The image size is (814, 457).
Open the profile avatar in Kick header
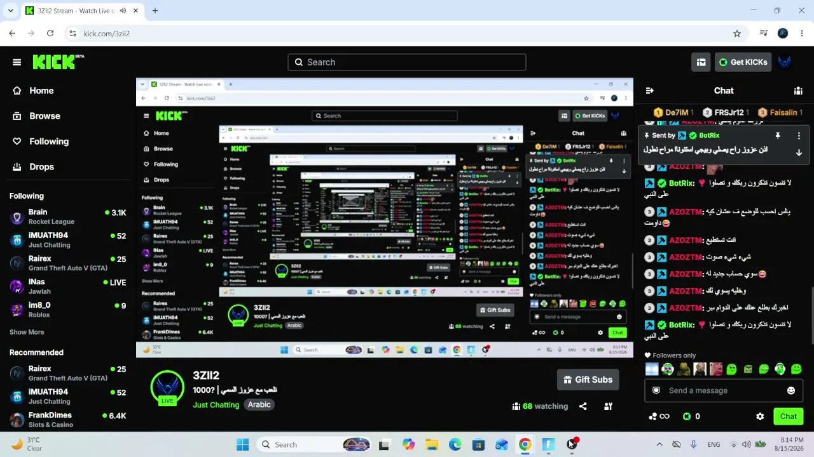[785, 62]
